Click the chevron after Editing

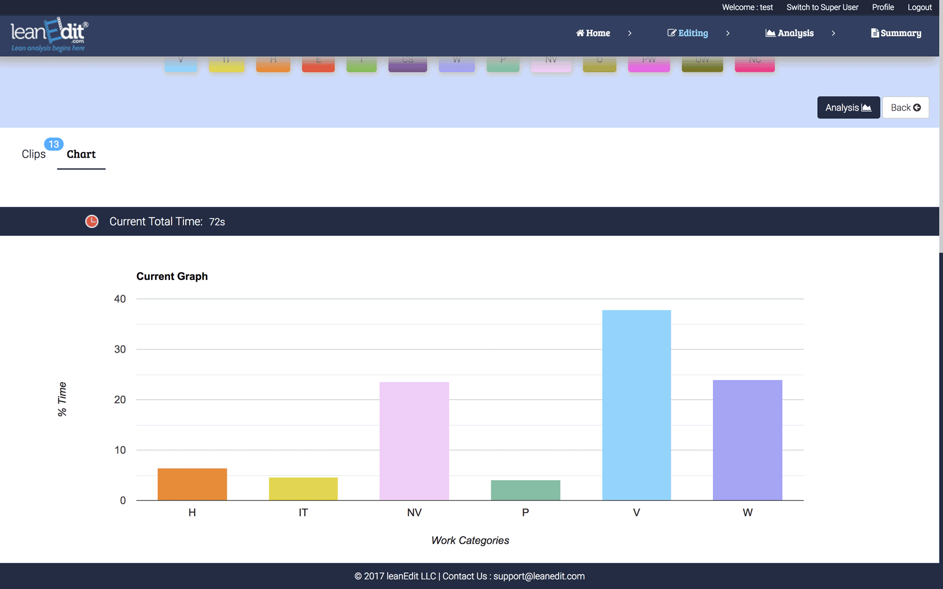[x=727, y=33]
